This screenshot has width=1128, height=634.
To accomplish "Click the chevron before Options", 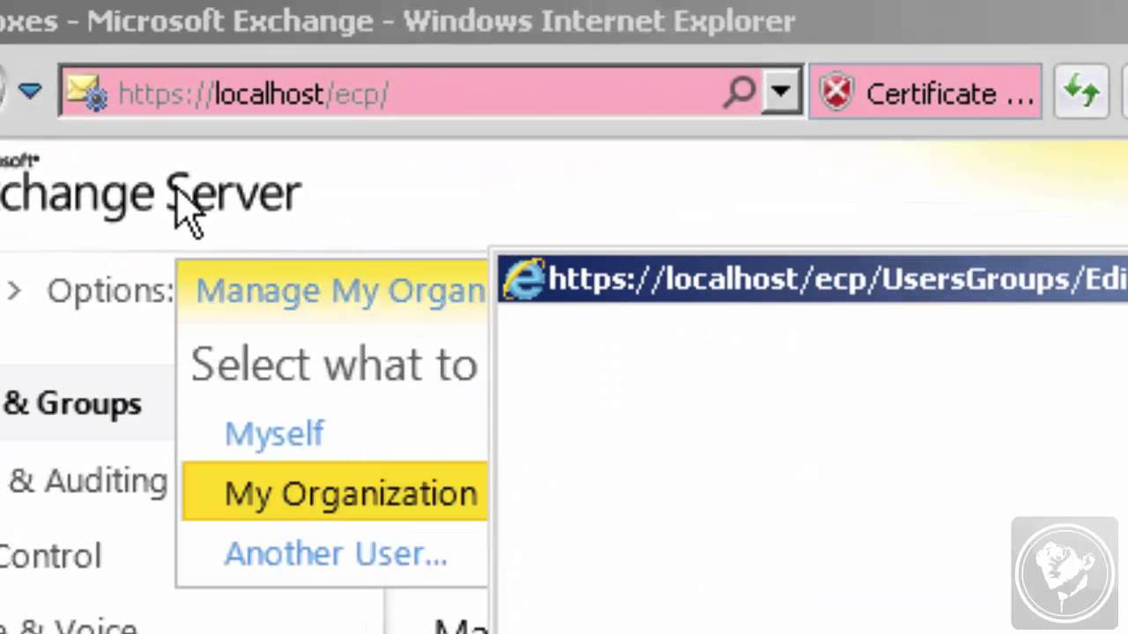I will coord(13,291).
